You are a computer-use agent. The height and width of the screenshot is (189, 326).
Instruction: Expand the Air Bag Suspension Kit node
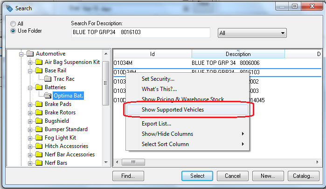[x=30, y=63]
